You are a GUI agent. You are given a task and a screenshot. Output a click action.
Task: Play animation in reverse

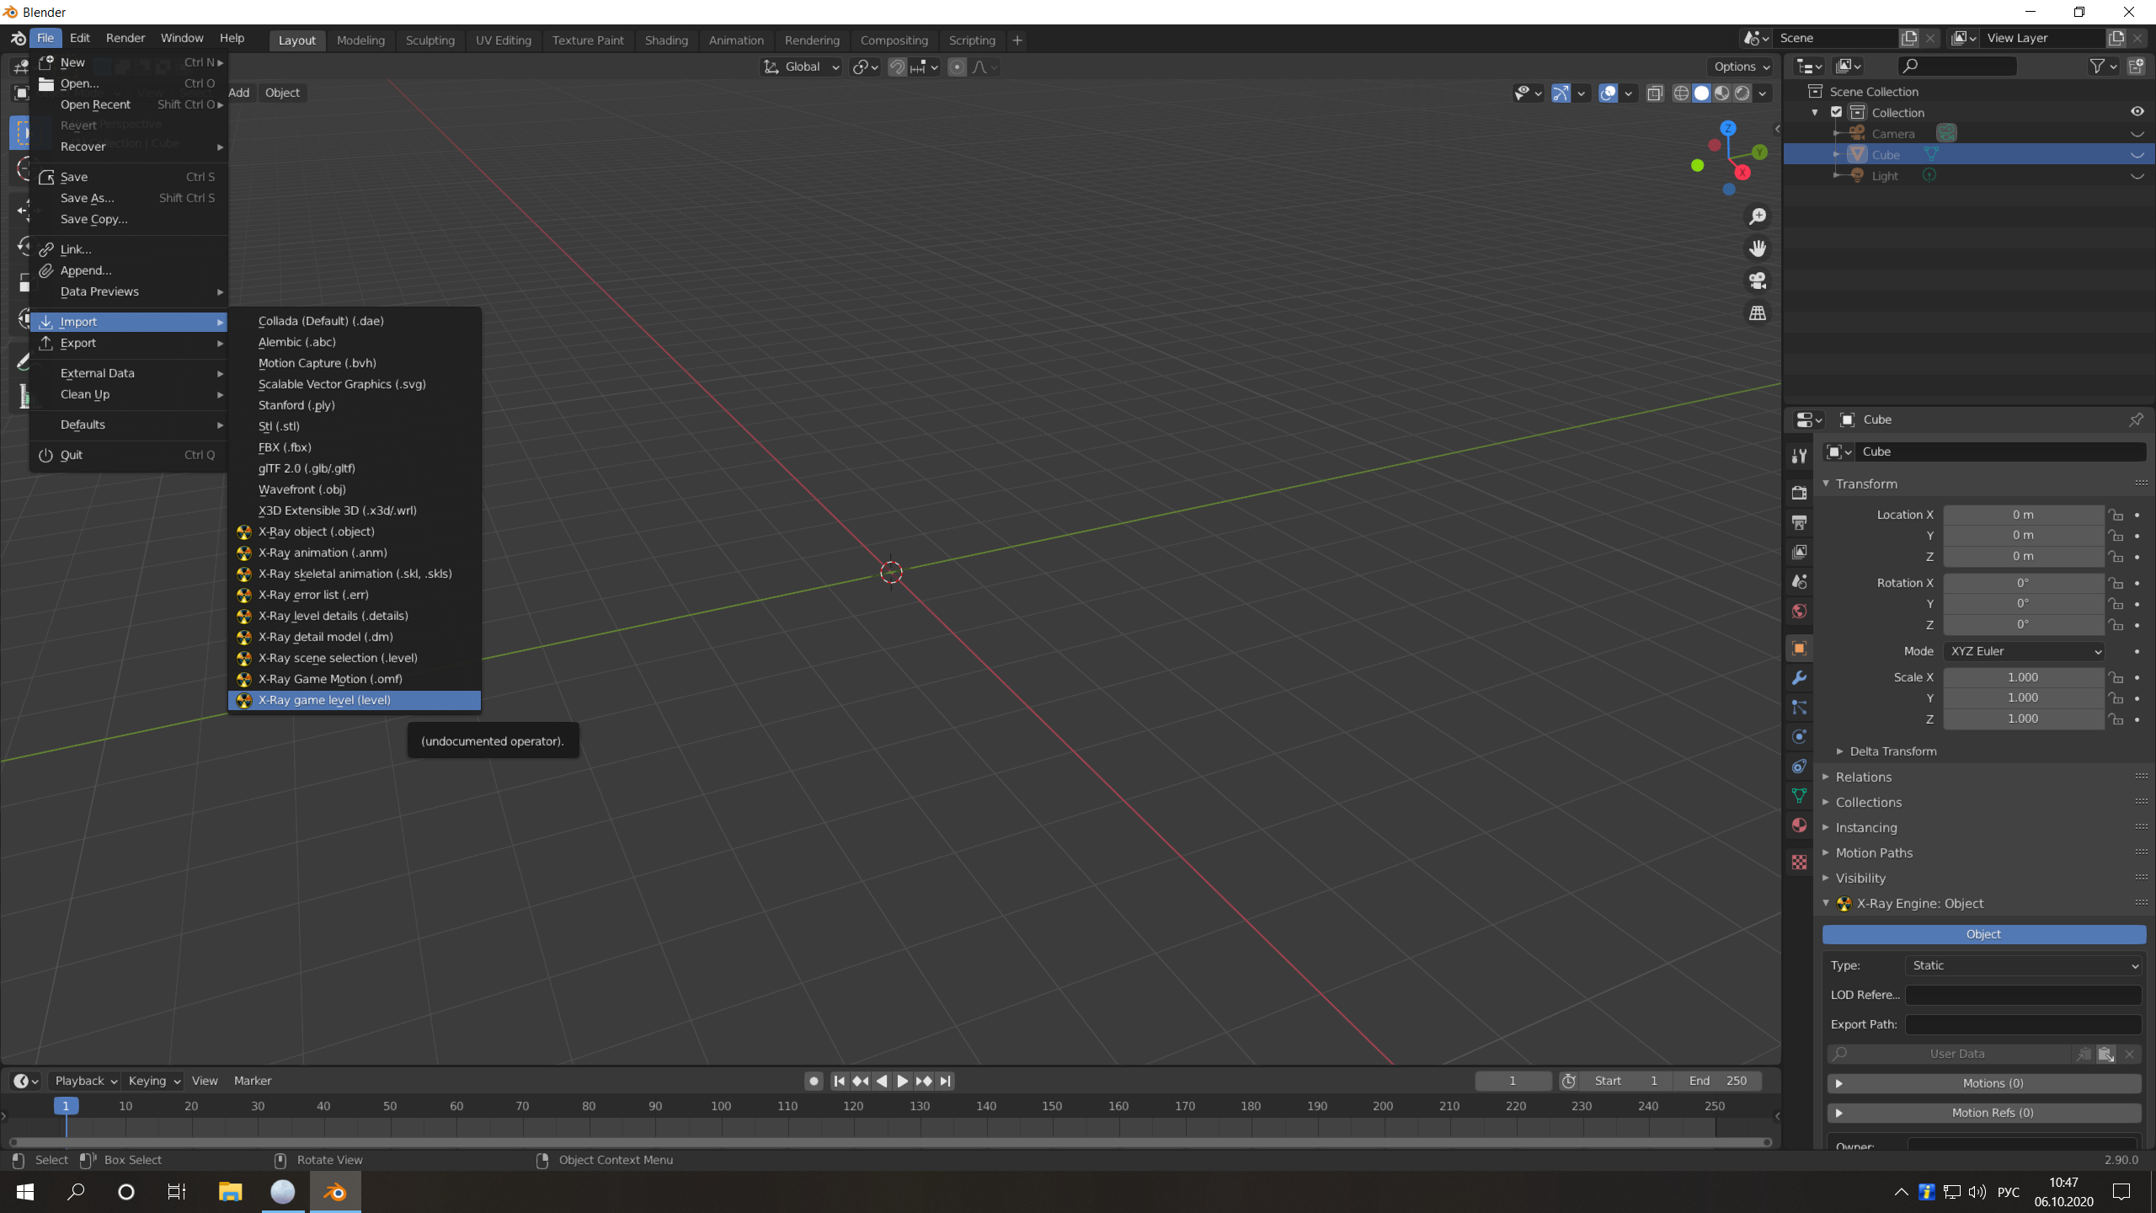pyautogui.click(x=881, y=1081)
